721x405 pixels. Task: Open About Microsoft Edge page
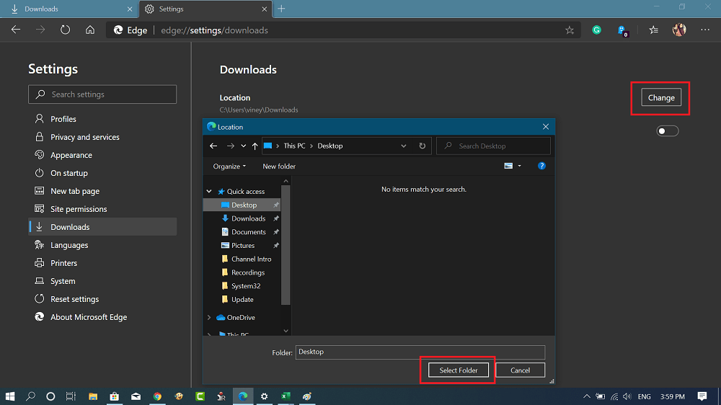click(102, 317)
